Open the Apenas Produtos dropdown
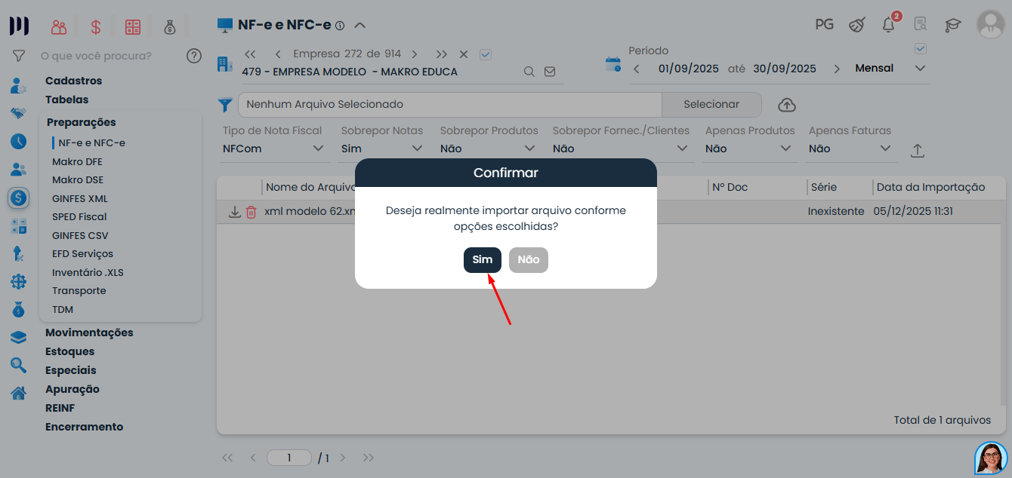This screenshot has height=478, width=1012. coord(751,149)
